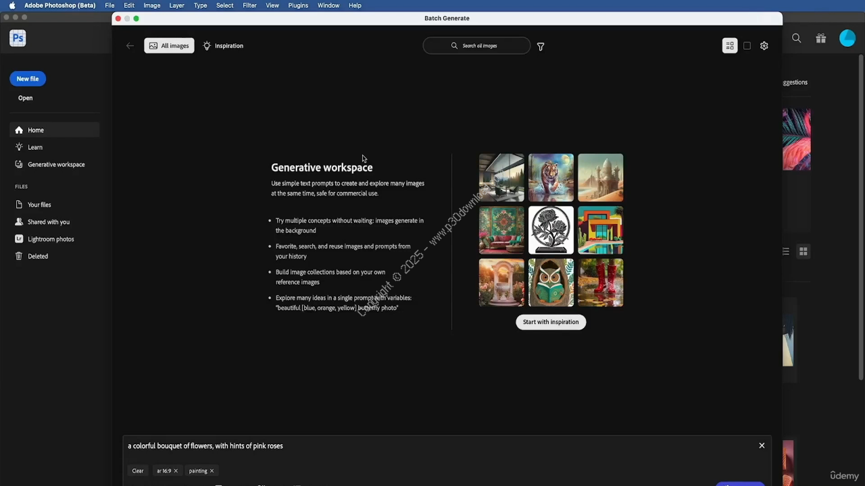This screenshot has height=486, width=865.
Task: Switch to detailed grid layout view
Action: [x=730, y=46]
